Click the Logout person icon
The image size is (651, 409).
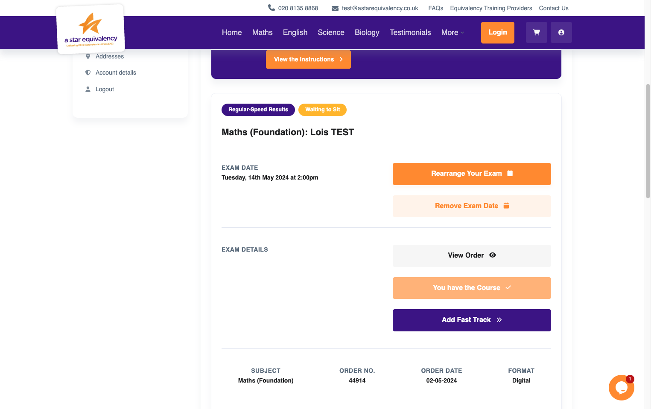88,89
